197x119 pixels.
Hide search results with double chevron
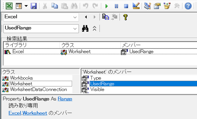click(94, 29)
